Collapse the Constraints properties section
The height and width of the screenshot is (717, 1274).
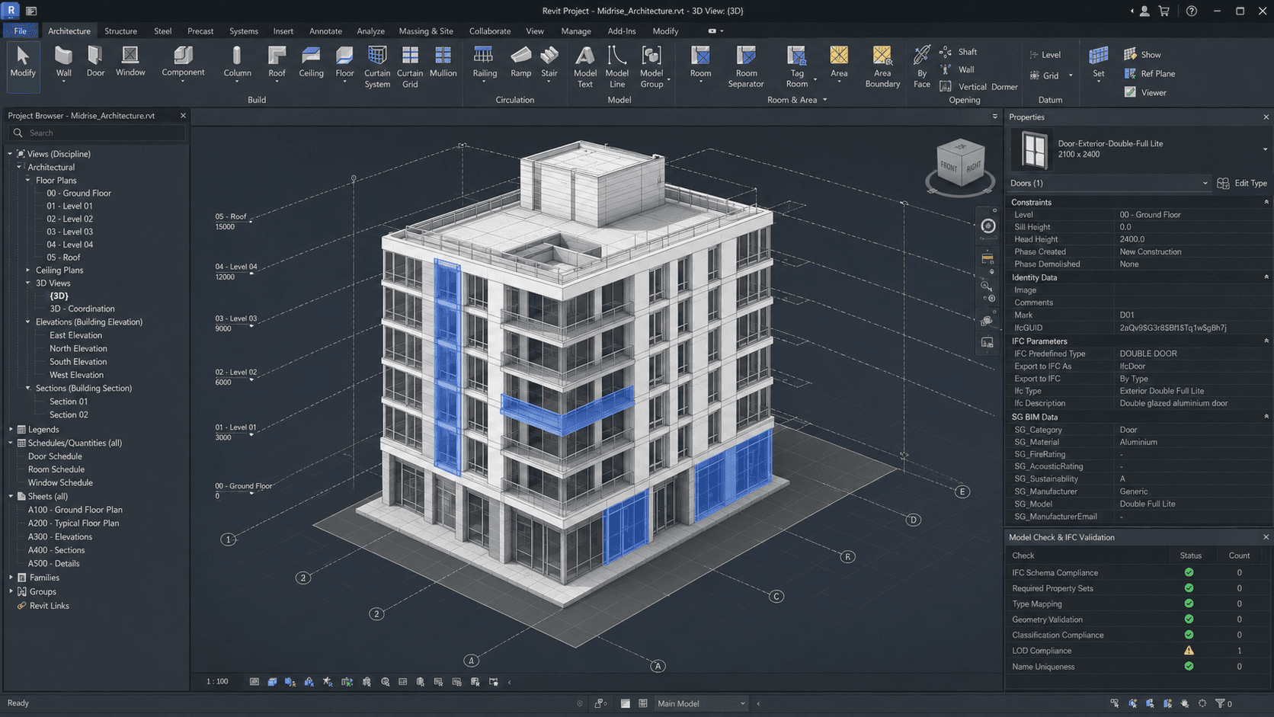(1266, 202)
